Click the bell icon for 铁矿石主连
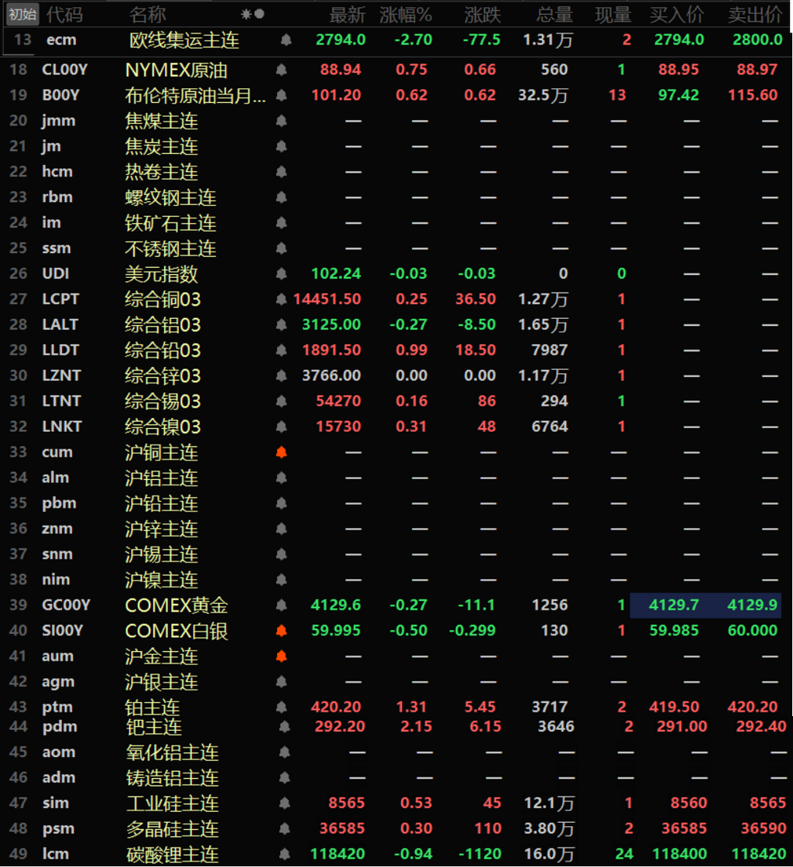The width and height of the screenshot is (793, 867). (x=281, y=223)
